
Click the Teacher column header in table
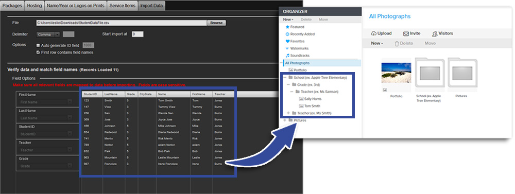point(224,94)
